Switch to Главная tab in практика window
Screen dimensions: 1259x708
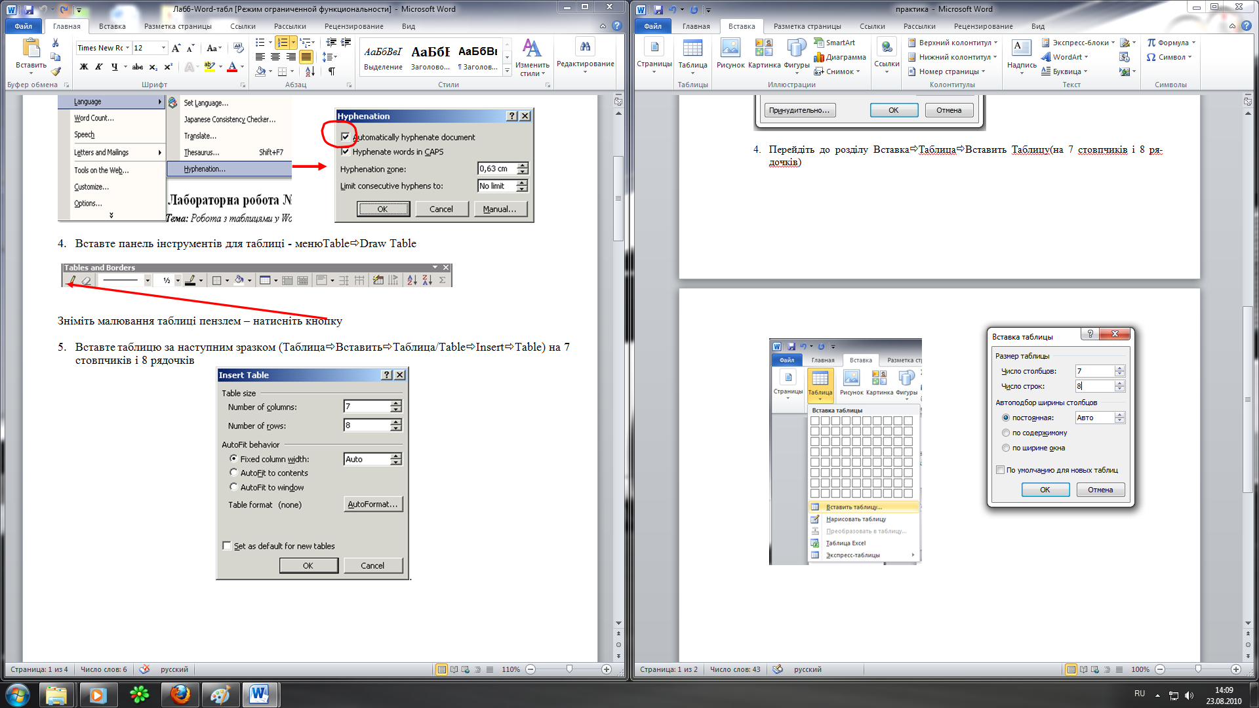(696, 26)
